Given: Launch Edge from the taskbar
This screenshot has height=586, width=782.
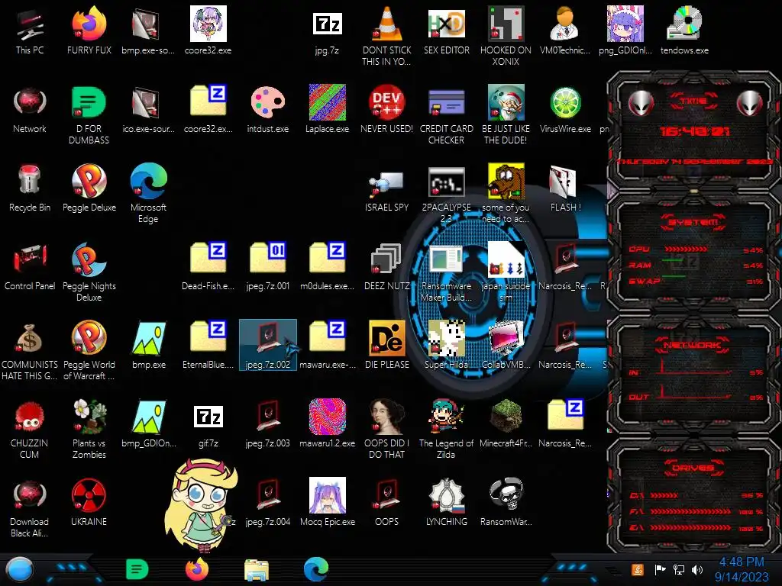Looking at the screenshot, I should coord(316,569).
